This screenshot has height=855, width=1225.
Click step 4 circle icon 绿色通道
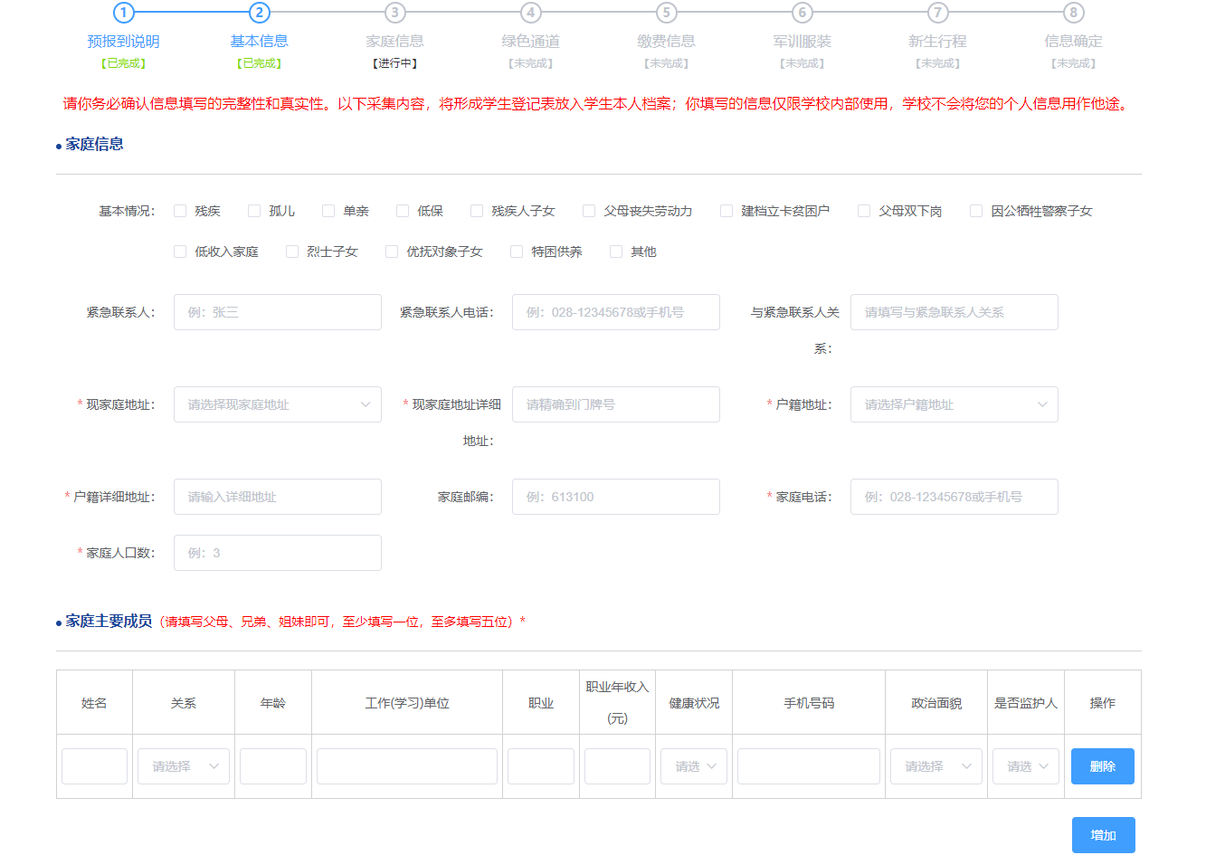pyautogui.click(x=530, y=13)
